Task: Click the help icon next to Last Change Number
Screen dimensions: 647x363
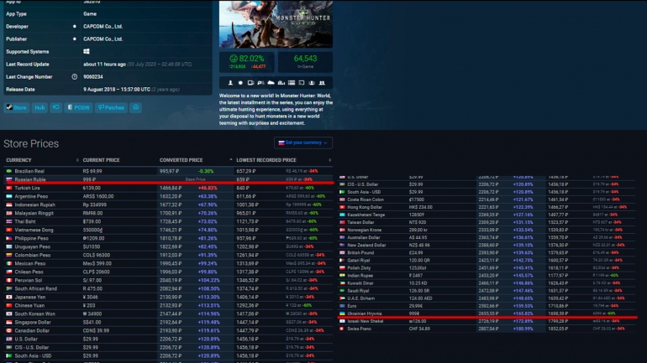Action: pyautogui.click(x=74, y=76)
